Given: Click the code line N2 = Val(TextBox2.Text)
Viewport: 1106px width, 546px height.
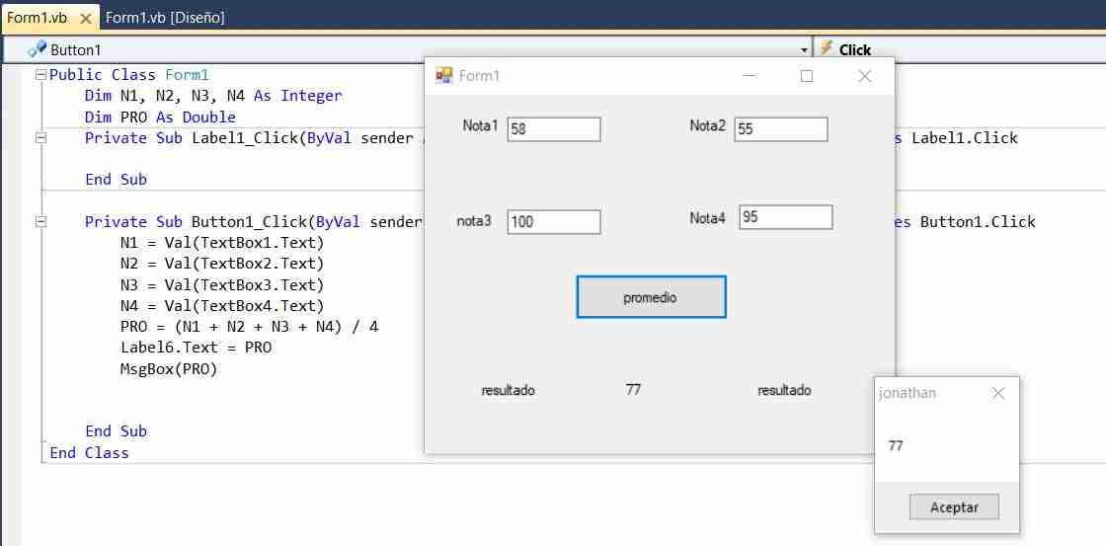Looking at the screenshot, I should (x=222, y=264).
